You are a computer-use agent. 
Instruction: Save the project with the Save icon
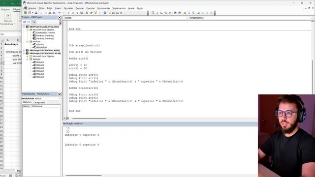click(x=36, y=13)
